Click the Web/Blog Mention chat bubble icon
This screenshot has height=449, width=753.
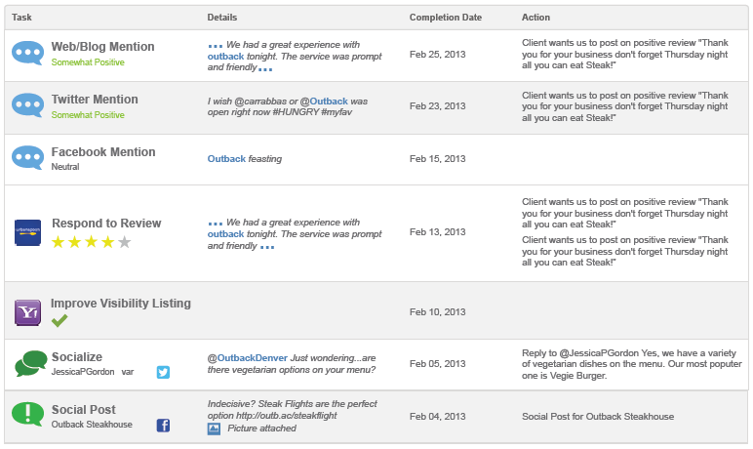click(x=28, y=54)
